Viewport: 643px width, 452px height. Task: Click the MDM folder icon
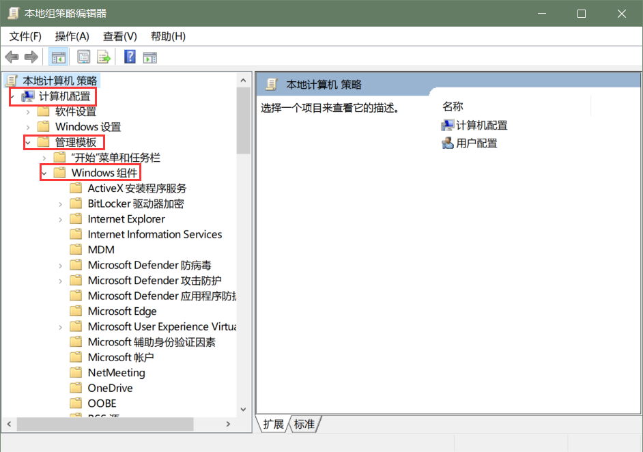(x=76, y=250)
